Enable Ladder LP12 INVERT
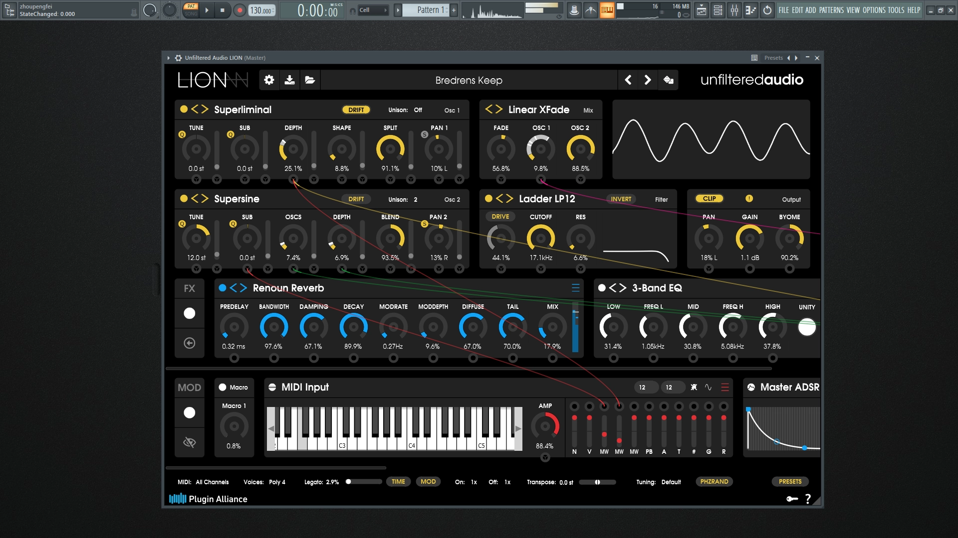Viewport: 958px width, 538px height. pyautogui.click(x=621, y=199)
